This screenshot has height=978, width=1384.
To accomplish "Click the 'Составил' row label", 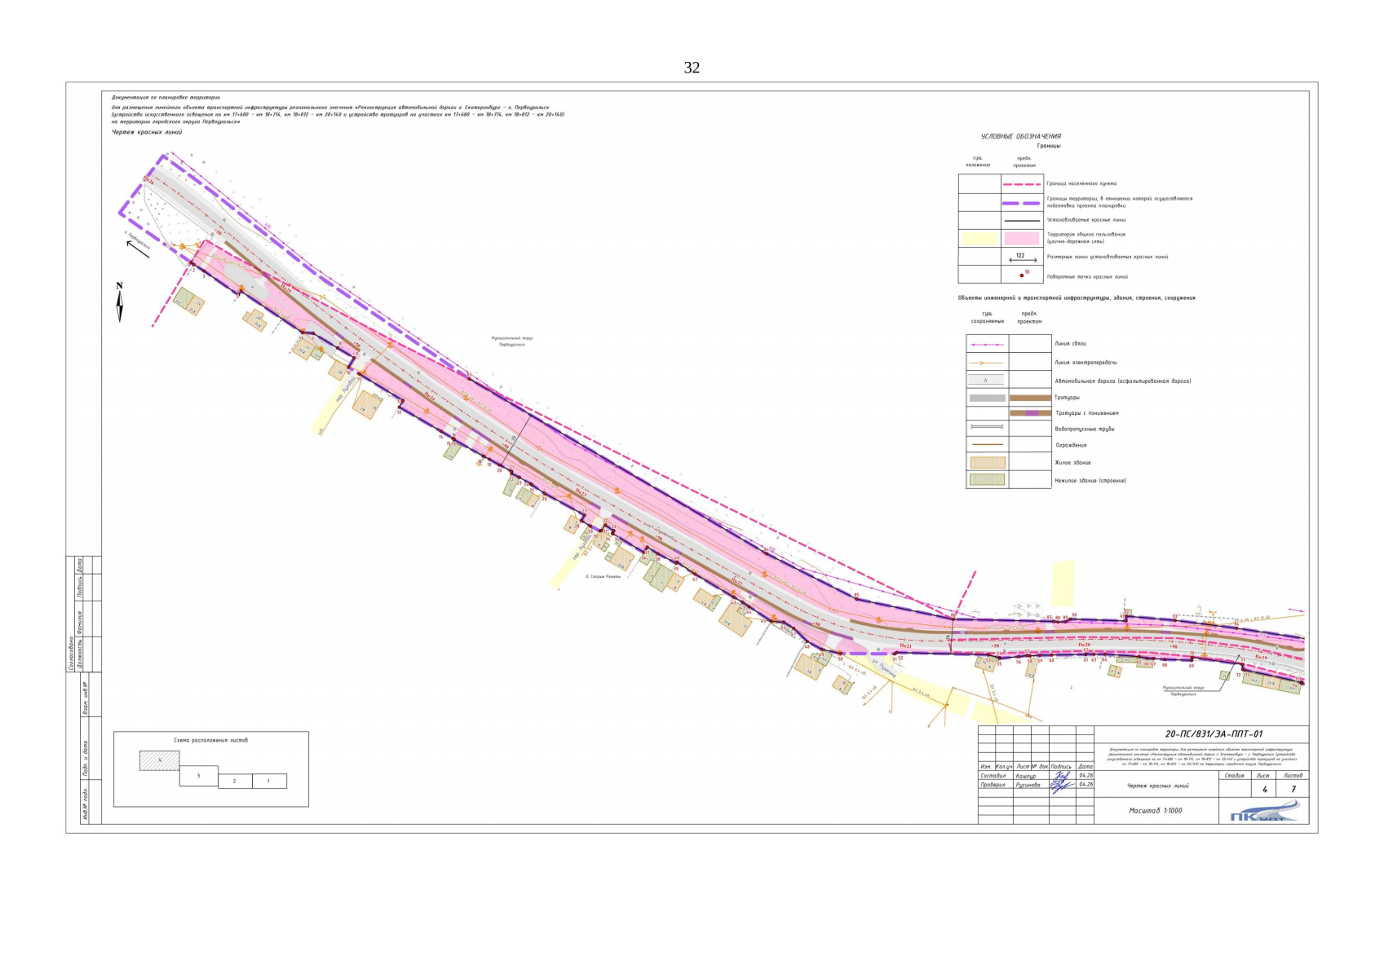I will click(x=993, y=776).
